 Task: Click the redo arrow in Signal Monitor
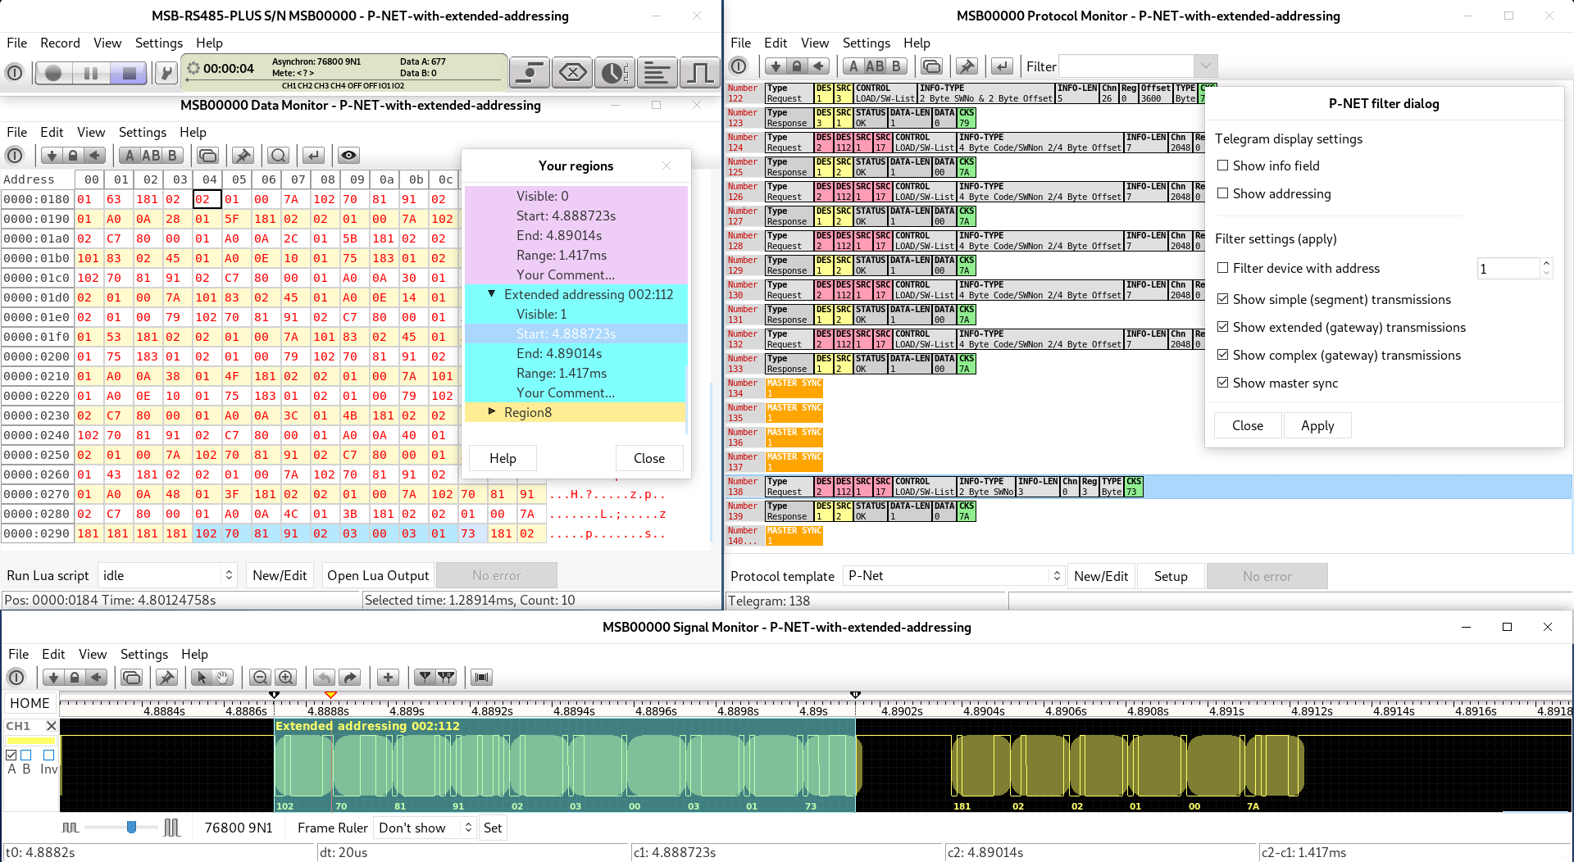[350, 678]
